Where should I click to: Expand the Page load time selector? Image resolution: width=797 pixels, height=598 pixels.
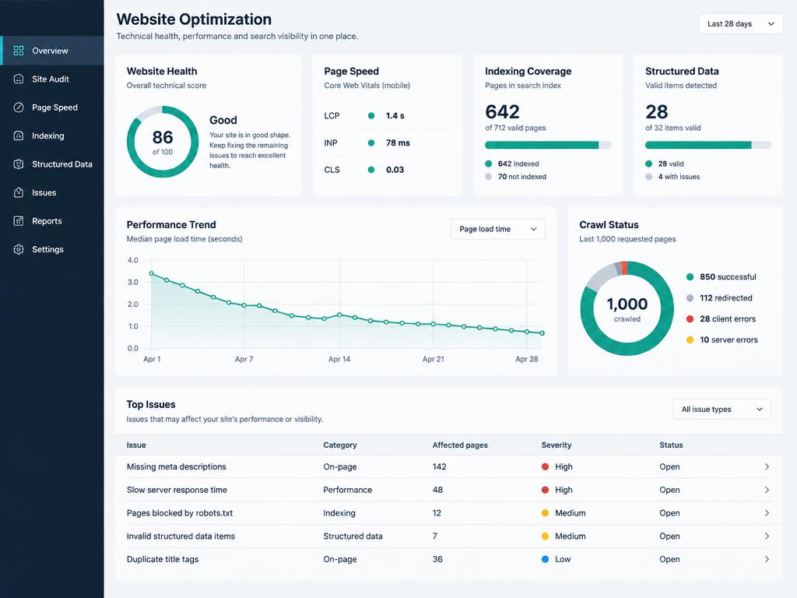[x=497, y=229]
